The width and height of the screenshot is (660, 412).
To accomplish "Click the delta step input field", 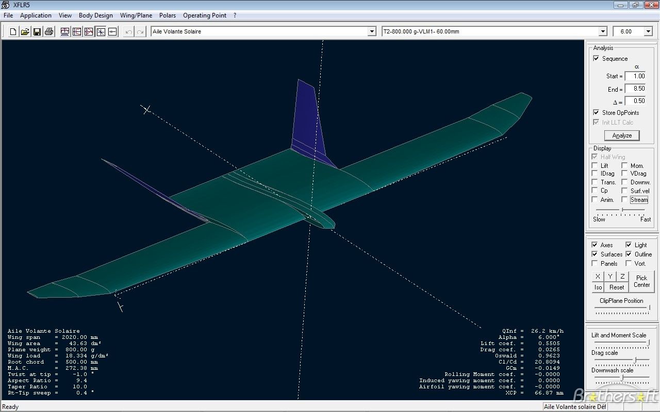I will coord(635,101).
